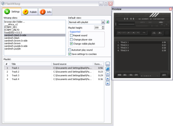The width and height of the screenshot is (173, 126).
Task: Click the green refresh preview icon
Action: 108,22
